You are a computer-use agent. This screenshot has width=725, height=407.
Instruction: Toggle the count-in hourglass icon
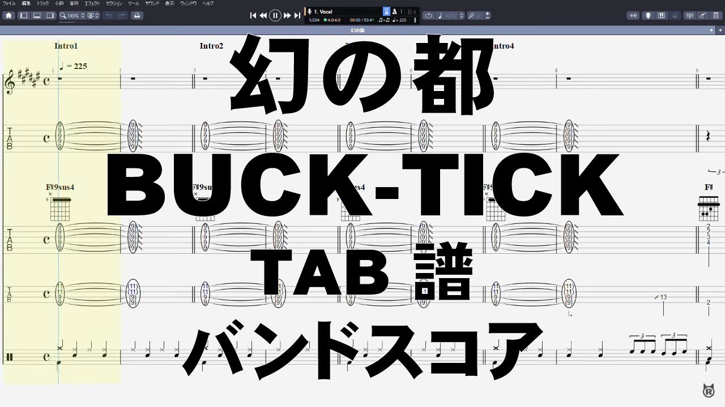coord(387,11)
